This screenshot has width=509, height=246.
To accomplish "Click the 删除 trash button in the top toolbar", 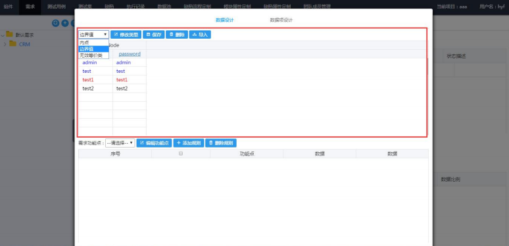I will click(177, 35).
